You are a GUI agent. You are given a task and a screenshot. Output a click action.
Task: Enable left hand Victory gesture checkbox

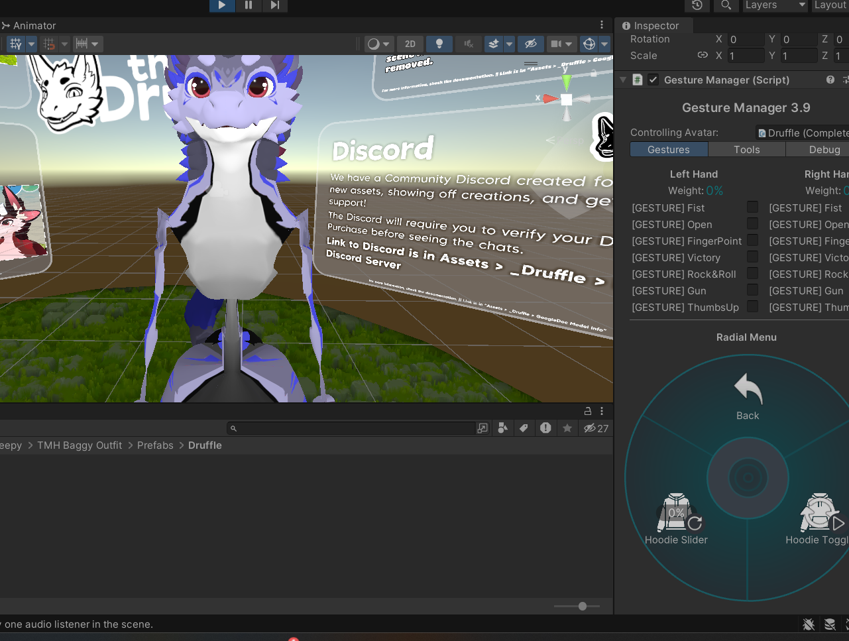click(752, 257)
